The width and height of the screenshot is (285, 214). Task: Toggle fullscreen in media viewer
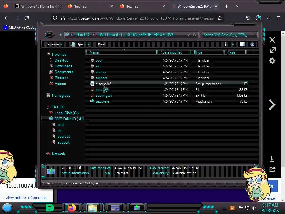coord(273,50)
